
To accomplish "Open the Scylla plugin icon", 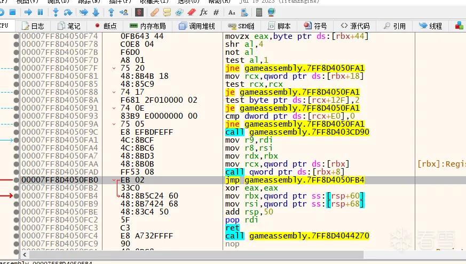I will click(139, 12).
